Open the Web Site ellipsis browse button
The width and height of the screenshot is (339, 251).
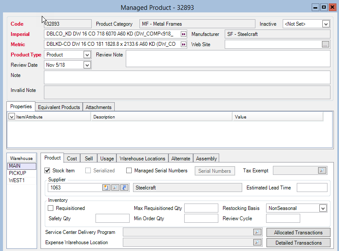[x=325, y=44]
